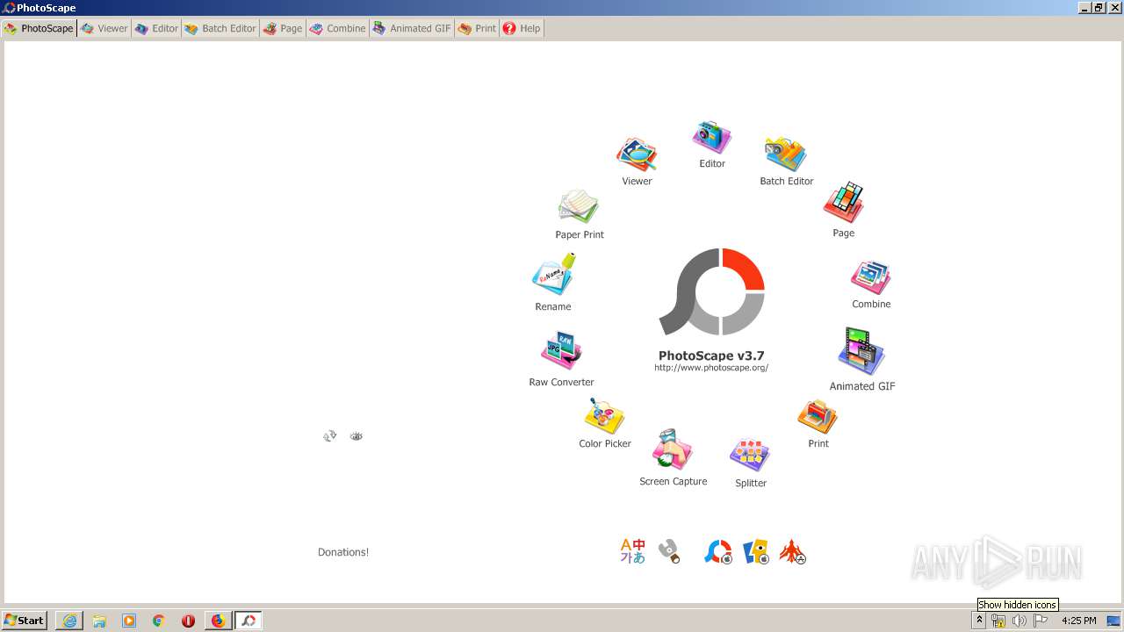Switch to the Page tab
This screenshot has width=1124, height=632.
pos(283,28)
